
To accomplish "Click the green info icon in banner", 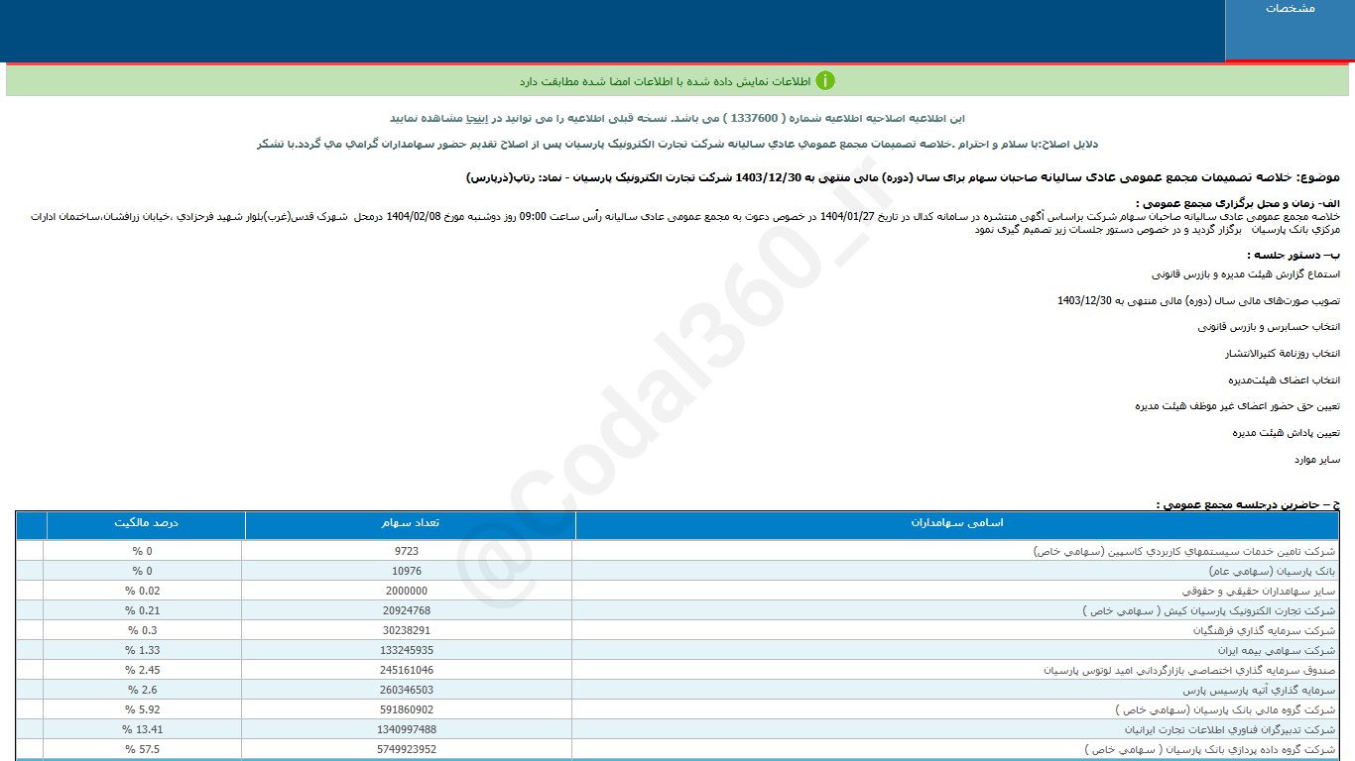I will tap(824, 80).
